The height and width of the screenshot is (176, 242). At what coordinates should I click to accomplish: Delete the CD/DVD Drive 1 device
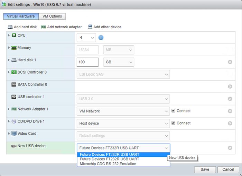(230, 123)
